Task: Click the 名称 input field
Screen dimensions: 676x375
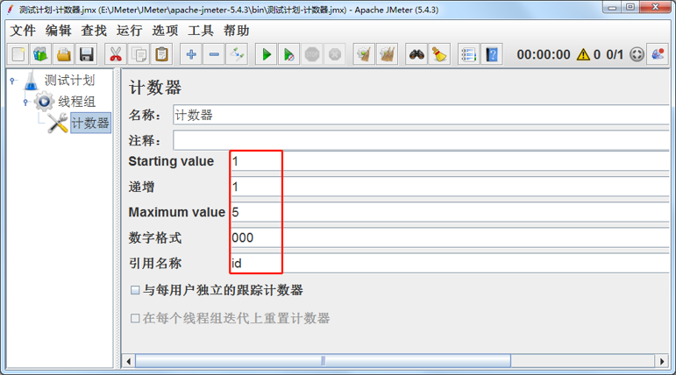Action: tap(421, 115)
